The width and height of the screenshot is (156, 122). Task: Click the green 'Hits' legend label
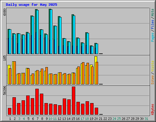[x=153, y=13]
